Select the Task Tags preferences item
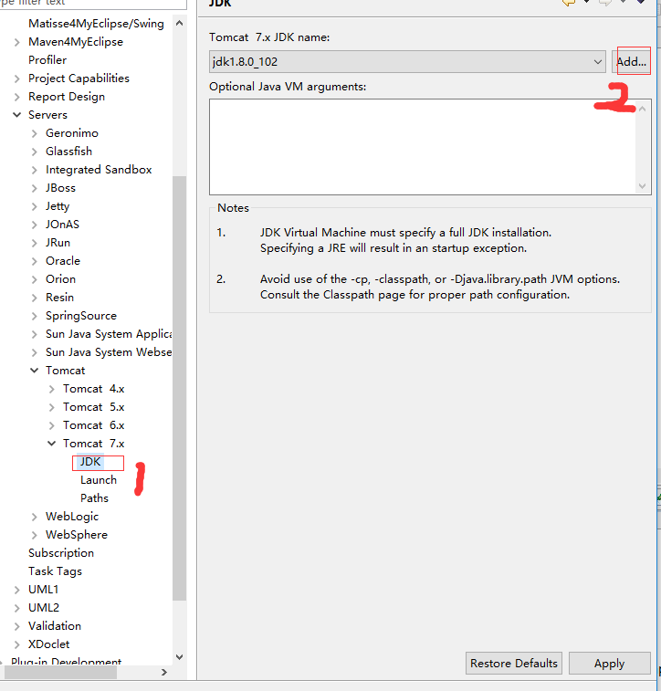 point(55,571)
